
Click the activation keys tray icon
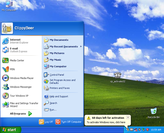[128, 130]
